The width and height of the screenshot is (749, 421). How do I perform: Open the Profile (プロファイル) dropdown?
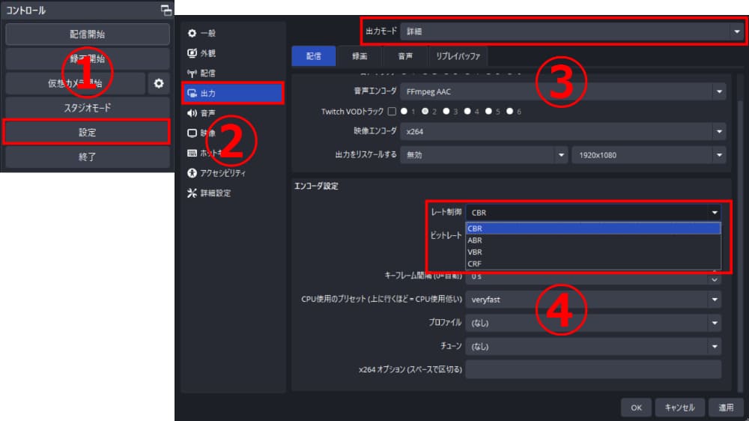pyautogui.click(x=593, y=323)
